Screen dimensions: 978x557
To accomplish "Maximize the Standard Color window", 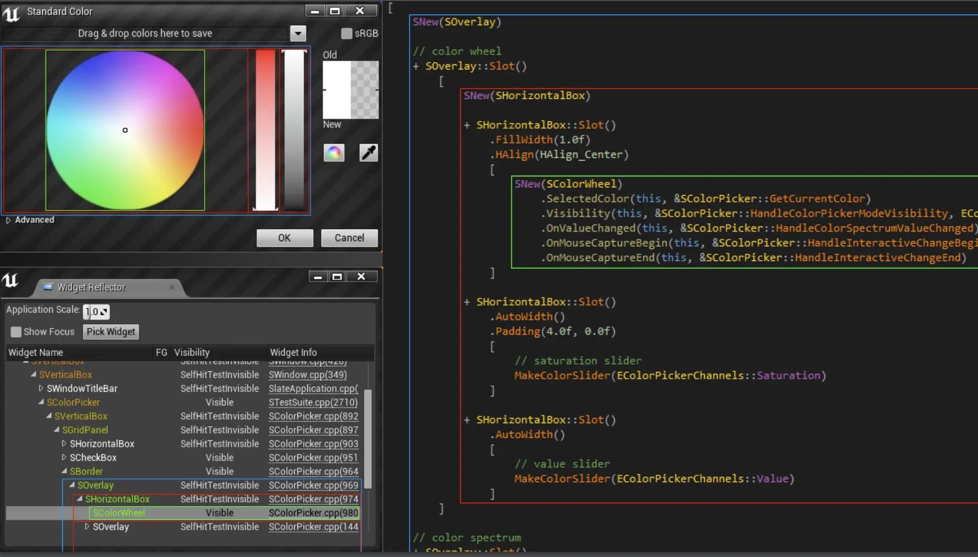I will (x=335, y=11).
